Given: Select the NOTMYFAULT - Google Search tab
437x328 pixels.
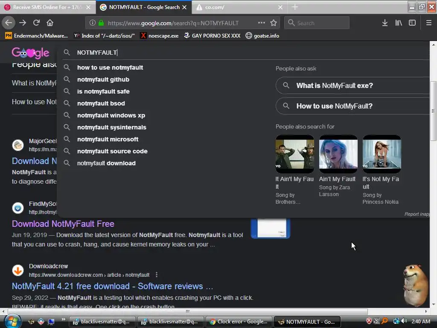Looking at the screenshot, I should 144,7.
